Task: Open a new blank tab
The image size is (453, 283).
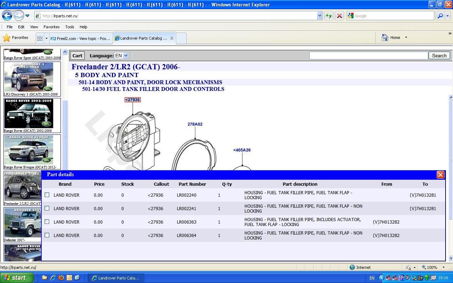Action: (181, 38)
